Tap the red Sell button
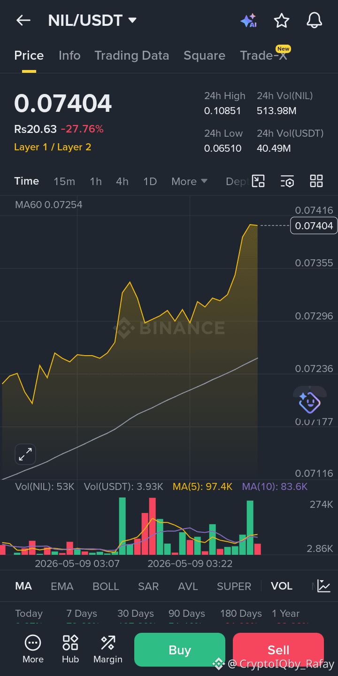The width and height of the screenshot is (338, 676). (278, 650)
